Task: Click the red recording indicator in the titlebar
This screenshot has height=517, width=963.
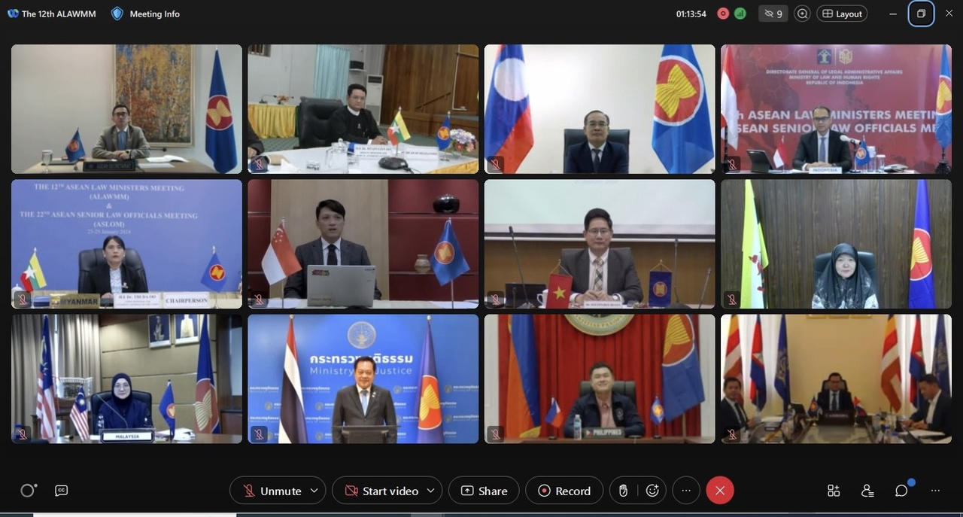Action: [722, 13]
